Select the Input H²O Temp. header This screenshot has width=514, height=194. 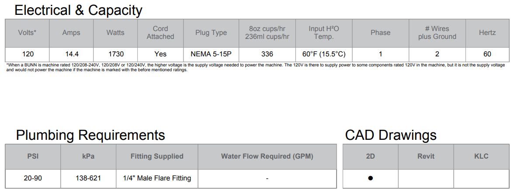tap(324, 33)
